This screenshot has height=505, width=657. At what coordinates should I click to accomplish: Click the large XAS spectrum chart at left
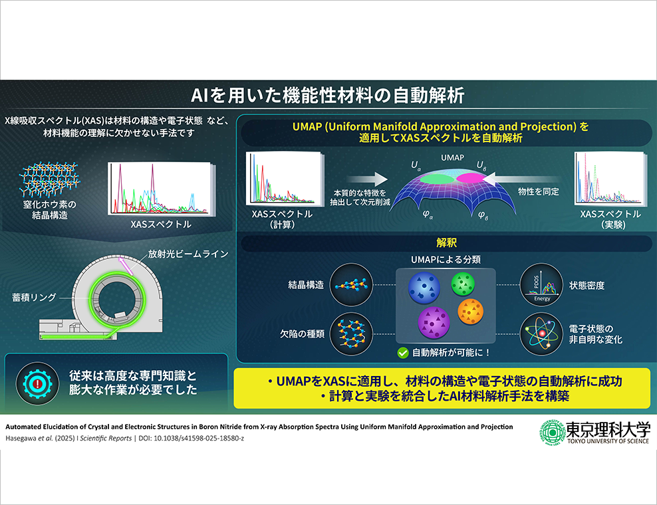(x=159, y=187)
